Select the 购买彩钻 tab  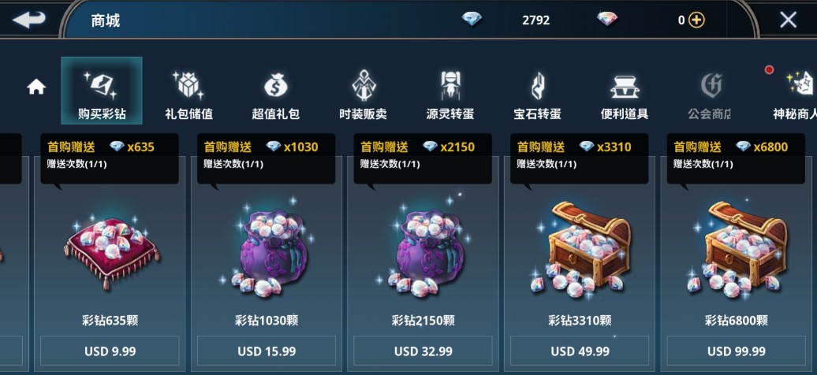102,91
